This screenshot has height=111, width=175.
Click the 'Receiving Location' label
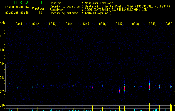coord(65,6)
